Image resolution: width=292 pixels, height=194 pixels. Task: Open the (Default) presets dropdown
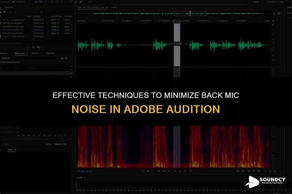pos(30,58)
